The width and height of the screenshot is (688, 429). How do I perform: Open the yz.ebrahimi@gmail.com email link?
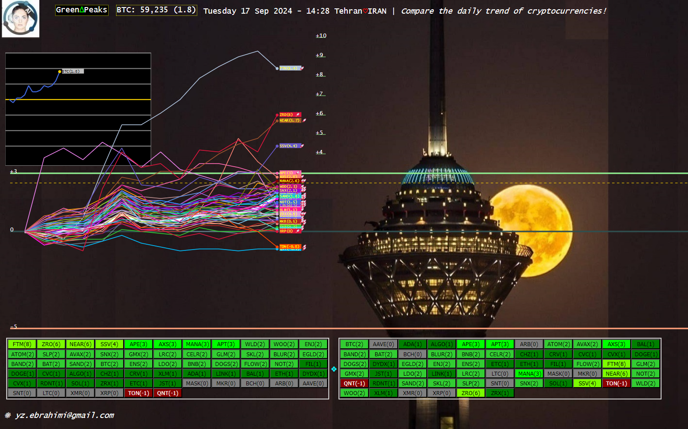(x=64, y=415)
